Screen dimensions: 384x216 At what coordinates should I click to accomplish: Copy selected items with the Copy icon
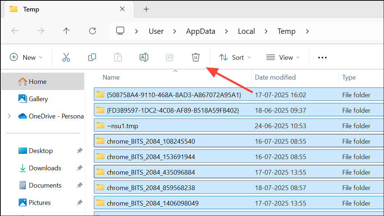pyautogui.click(x=92, y=57)
